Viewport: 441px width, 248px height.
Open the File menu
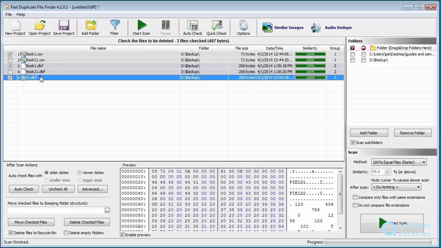pyautogui.click(x=9, y=14)
